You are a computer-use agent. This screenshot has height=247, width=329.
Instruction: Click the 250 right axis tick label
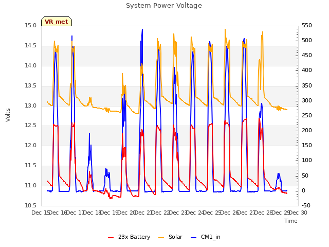pyautogui.click(x=307, y=115)
